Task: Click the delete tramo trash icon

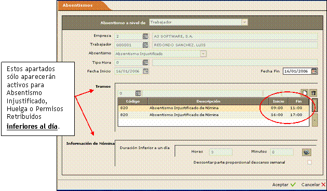Action: 313,93
